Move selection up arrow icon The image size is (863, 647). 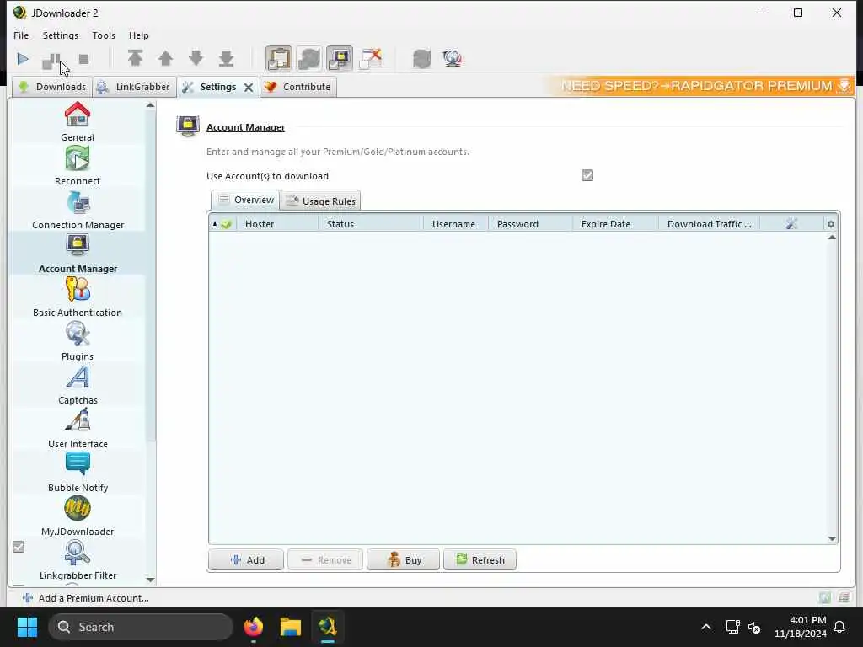point(165,58)
